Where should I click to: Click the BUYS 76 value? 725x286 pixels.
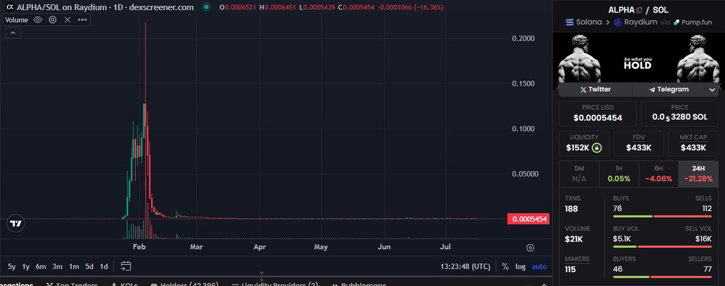(617, 208)
